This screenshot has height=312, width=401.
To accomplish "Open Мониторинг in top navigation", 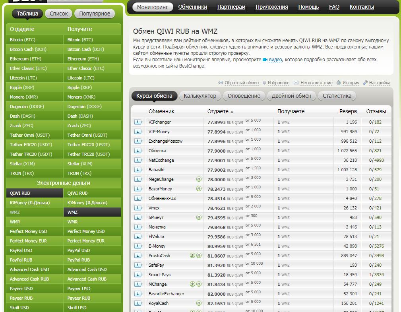I will tap(153, 7).
